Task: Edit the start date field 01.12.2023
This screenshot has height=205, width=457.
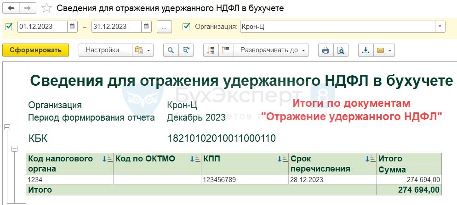Action: [x=43, y=27]
